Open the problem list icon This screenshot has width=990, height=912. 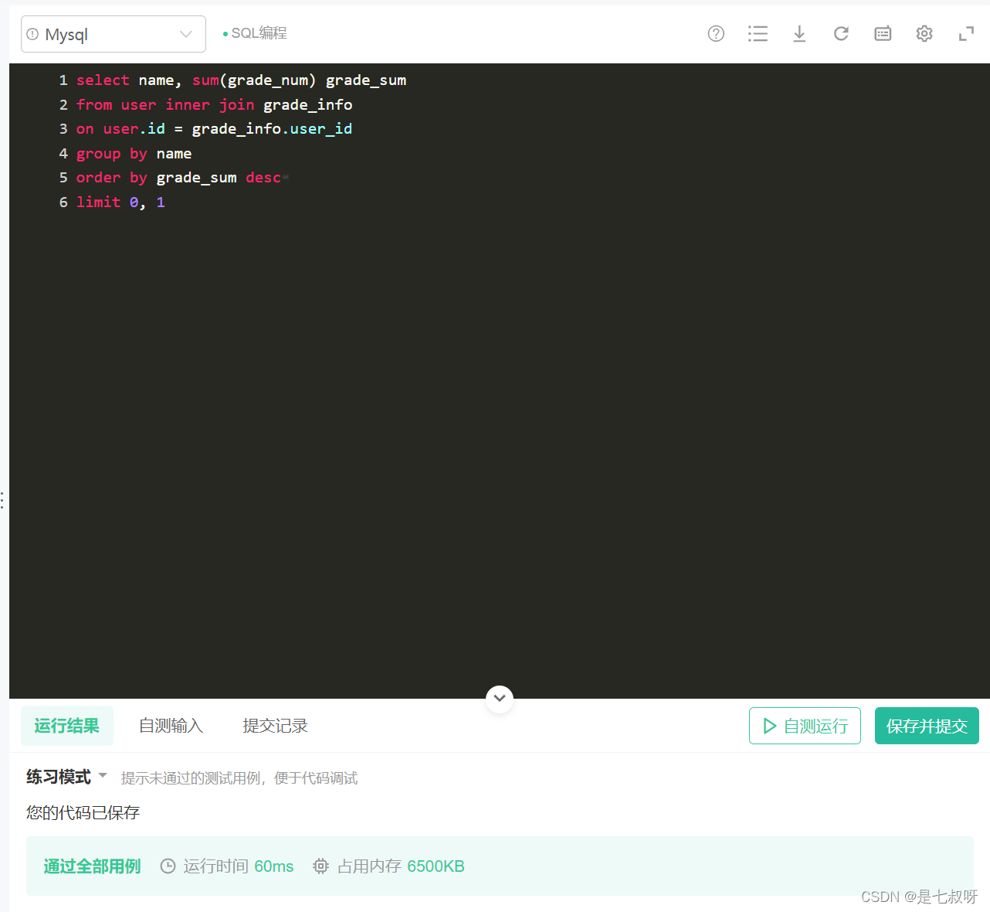click(758, 33)
